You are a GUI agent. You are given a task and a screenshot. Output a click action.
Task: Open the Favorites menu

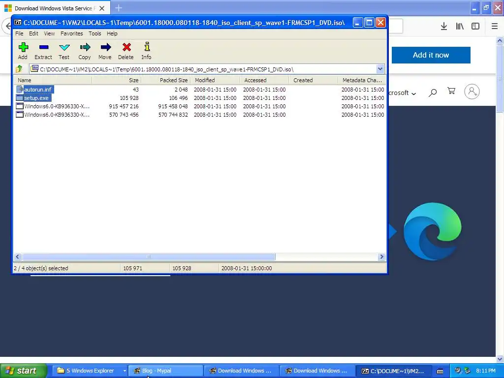(72, 33)
